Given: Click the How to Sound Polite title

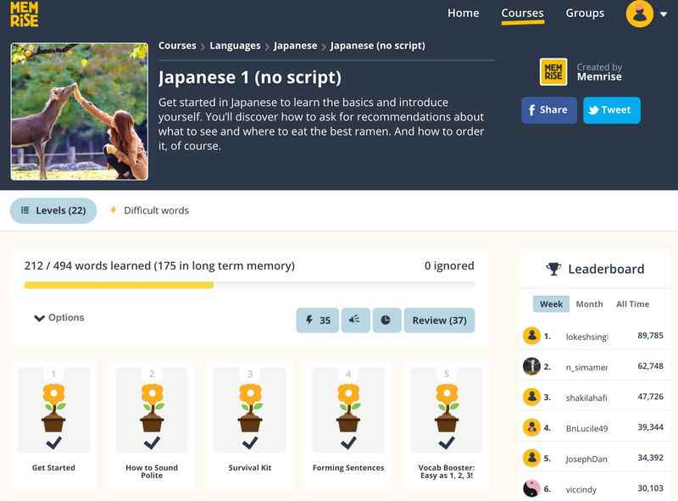Looking at the screenshot, I should click(152, 471).
